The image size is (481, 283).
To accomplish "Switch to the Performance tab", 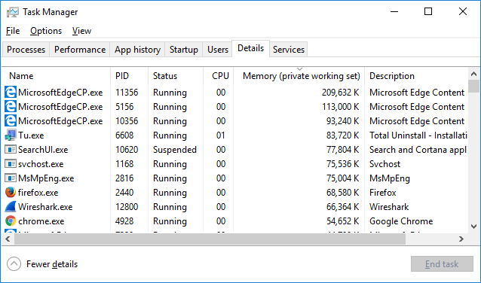I will 80,50.
